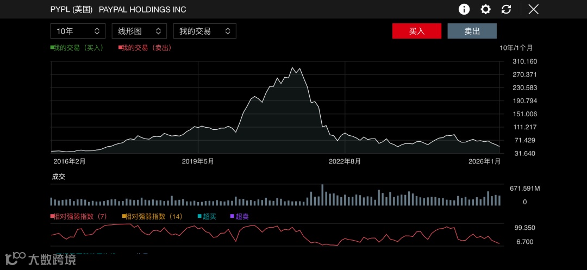587x270 pixels.
Task: Open the stock information icon
Action: (464, 9)
